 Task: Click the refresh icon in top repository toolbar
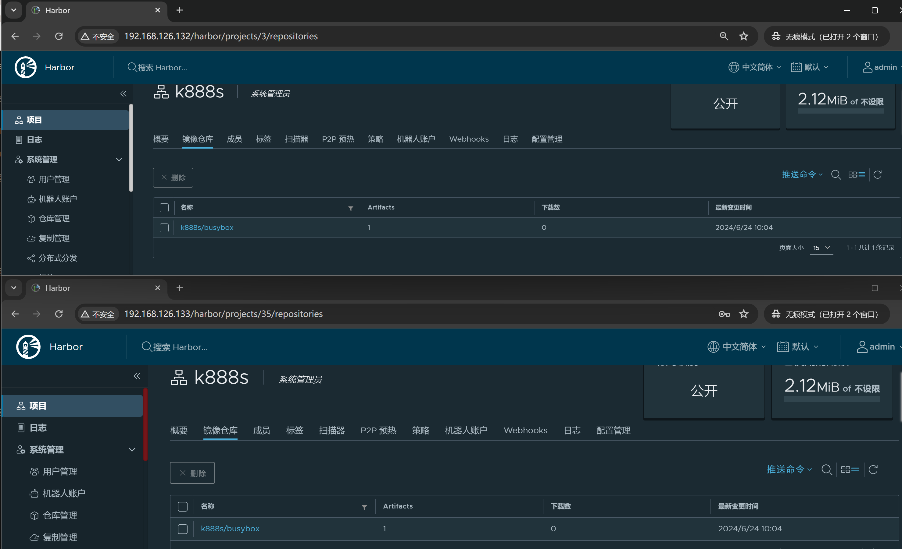[x=878, y=175]
